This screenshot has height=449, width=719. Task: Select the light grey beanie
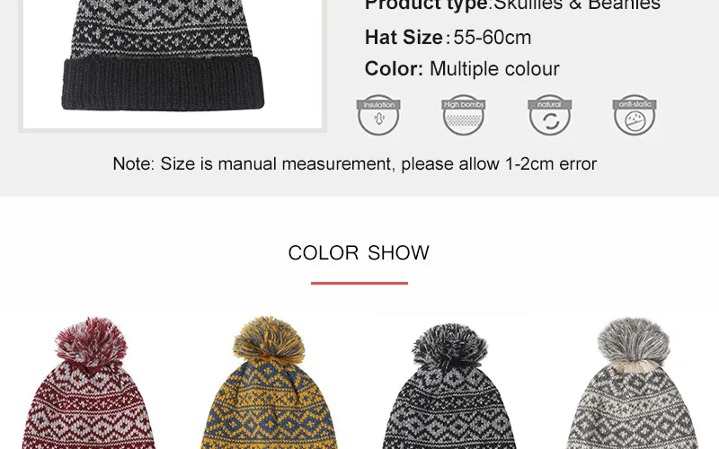pyautogui.click(x=633, y=383)
